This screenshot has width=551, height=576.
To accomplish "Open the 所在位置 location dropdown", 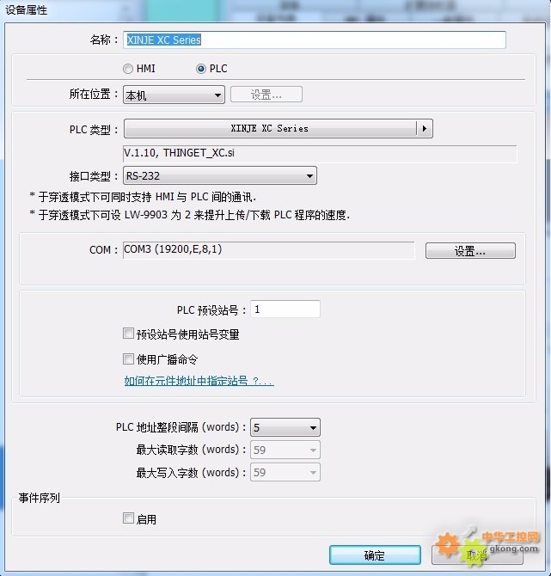I will pos(174,95).
